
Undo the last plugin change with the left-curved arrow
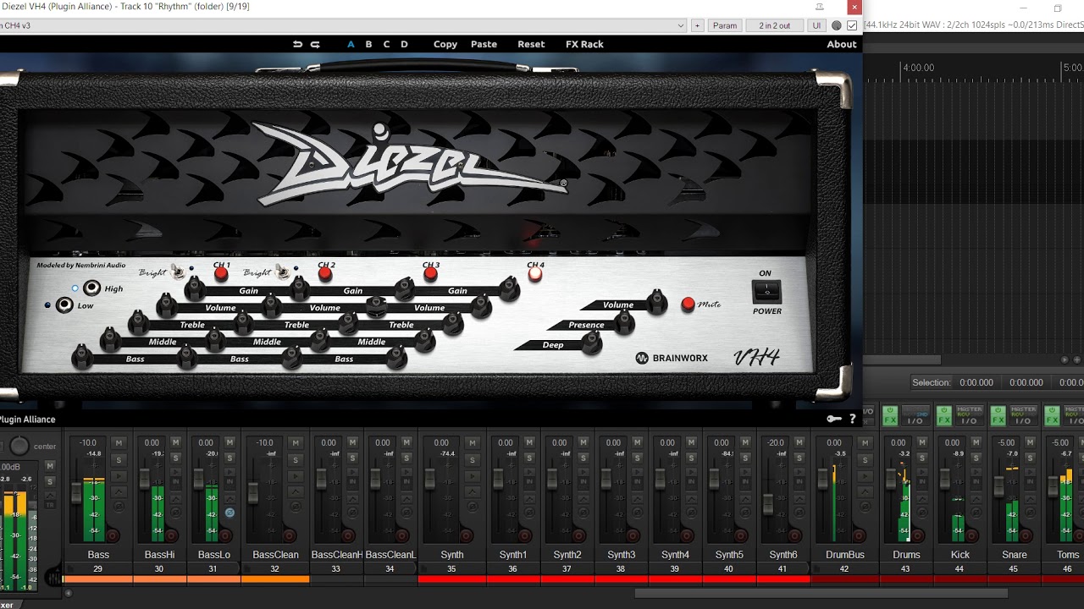[x=297, y=44]
